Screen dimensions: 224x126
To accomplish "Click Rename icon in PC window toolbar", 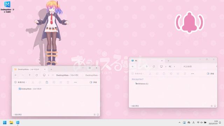I will click(x=171, y=74).
